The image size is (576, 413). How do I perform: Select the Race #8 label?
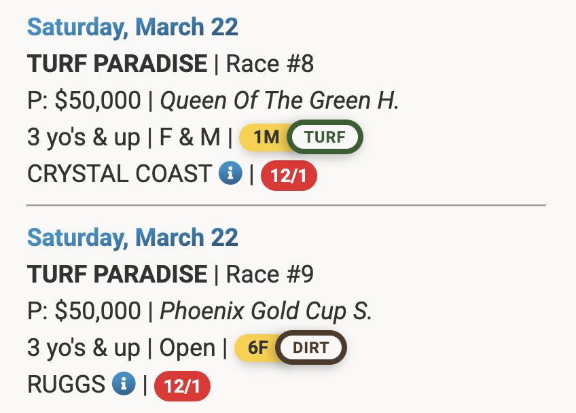[x=270, y=64]
